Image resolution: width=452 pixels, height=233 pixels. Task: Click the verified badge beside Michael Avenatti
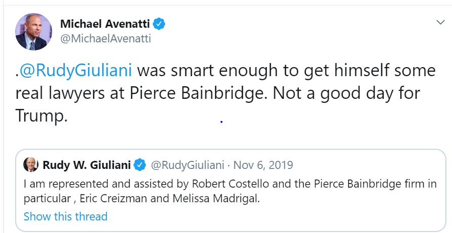159,24
